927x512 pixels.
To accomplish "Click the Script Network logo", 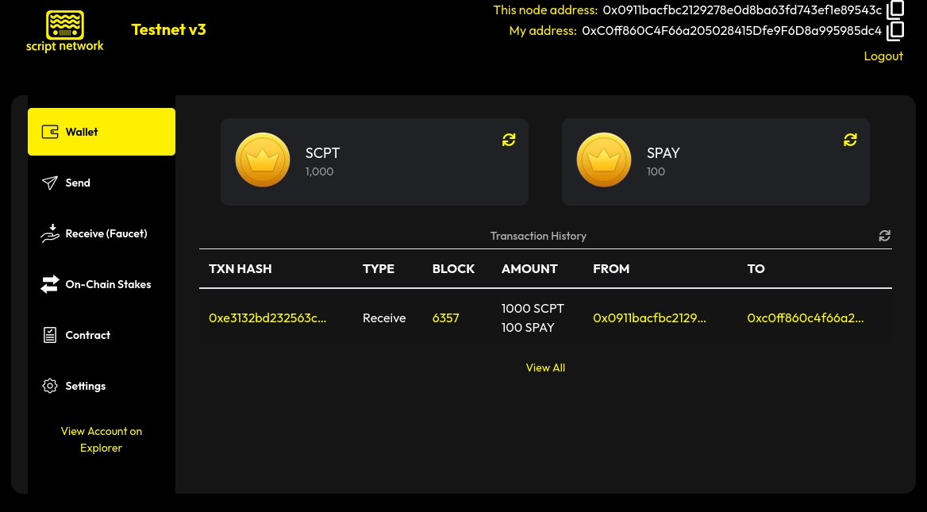I will (65, 32).
